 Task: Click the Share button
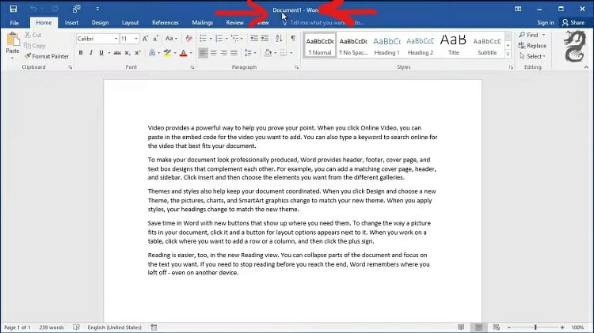pyautogui.click(x=573, y=23)
